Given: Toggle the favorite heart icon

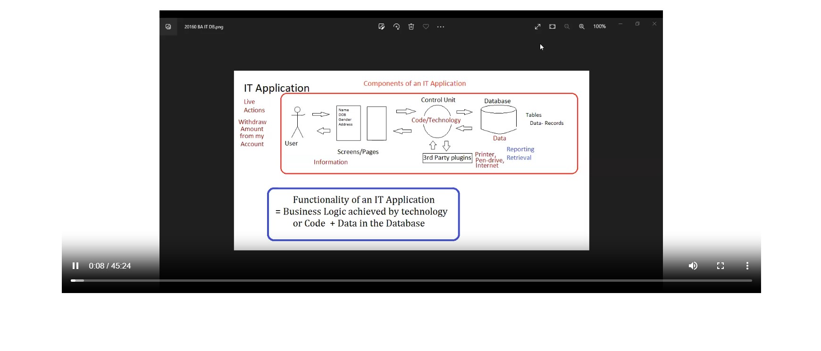Looking at the screenshot, I should [x=426, y=27].
